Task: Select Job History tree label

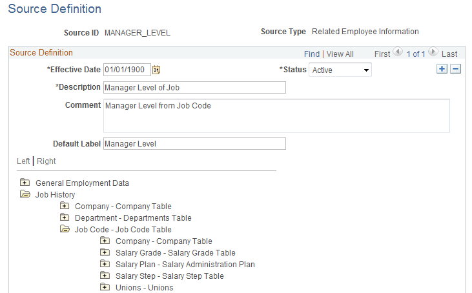Action: coord(55,195)
